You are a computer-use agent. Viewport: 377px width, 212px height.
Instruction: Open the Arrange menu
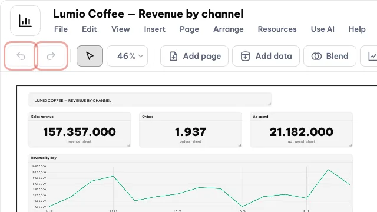pyautogui.click(x=229, y=29)
